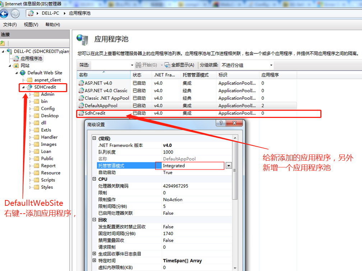362x271 pixels.
Task: Click the server icon in address bar
Action: click(31, 13)
